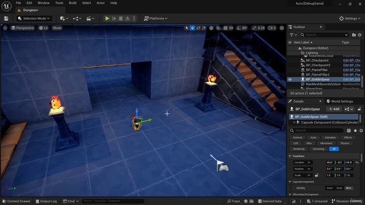Open the Select menu
This screenshot has width=365, height=205.
(x=86, y=3)
